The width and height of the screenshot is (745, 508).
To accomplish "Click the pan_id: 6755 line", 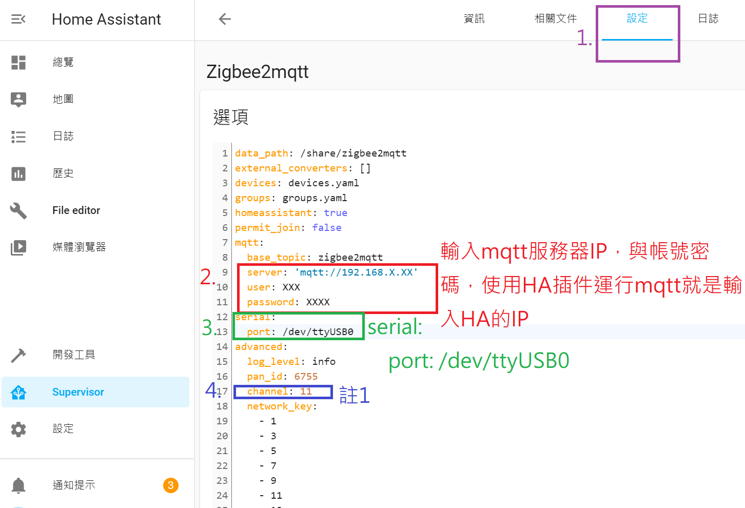I will click(282, 377).
